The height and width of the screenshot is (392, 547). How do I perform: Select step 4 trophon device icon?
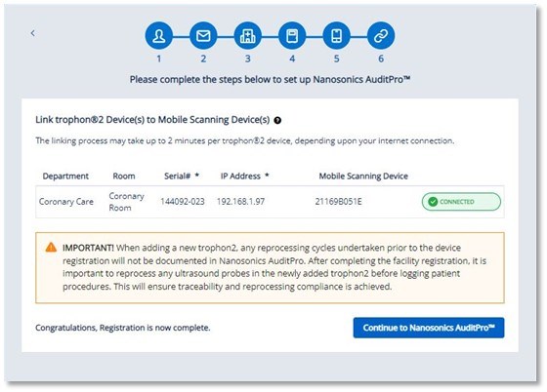pyautogui.click(x=292, y=36)
